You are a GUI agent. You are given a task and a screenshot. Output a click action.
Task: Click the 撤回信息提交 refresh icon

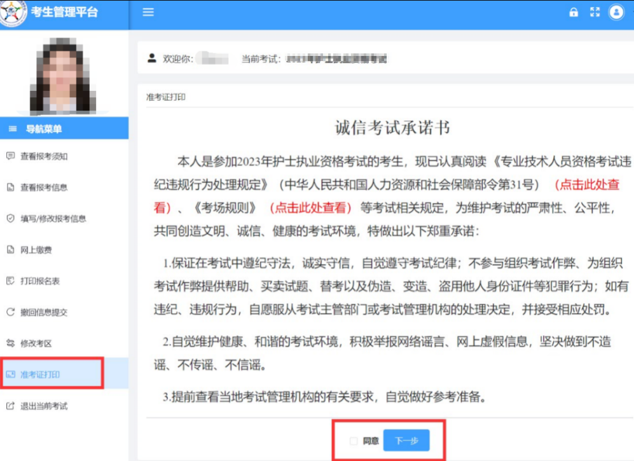(10, 312)
